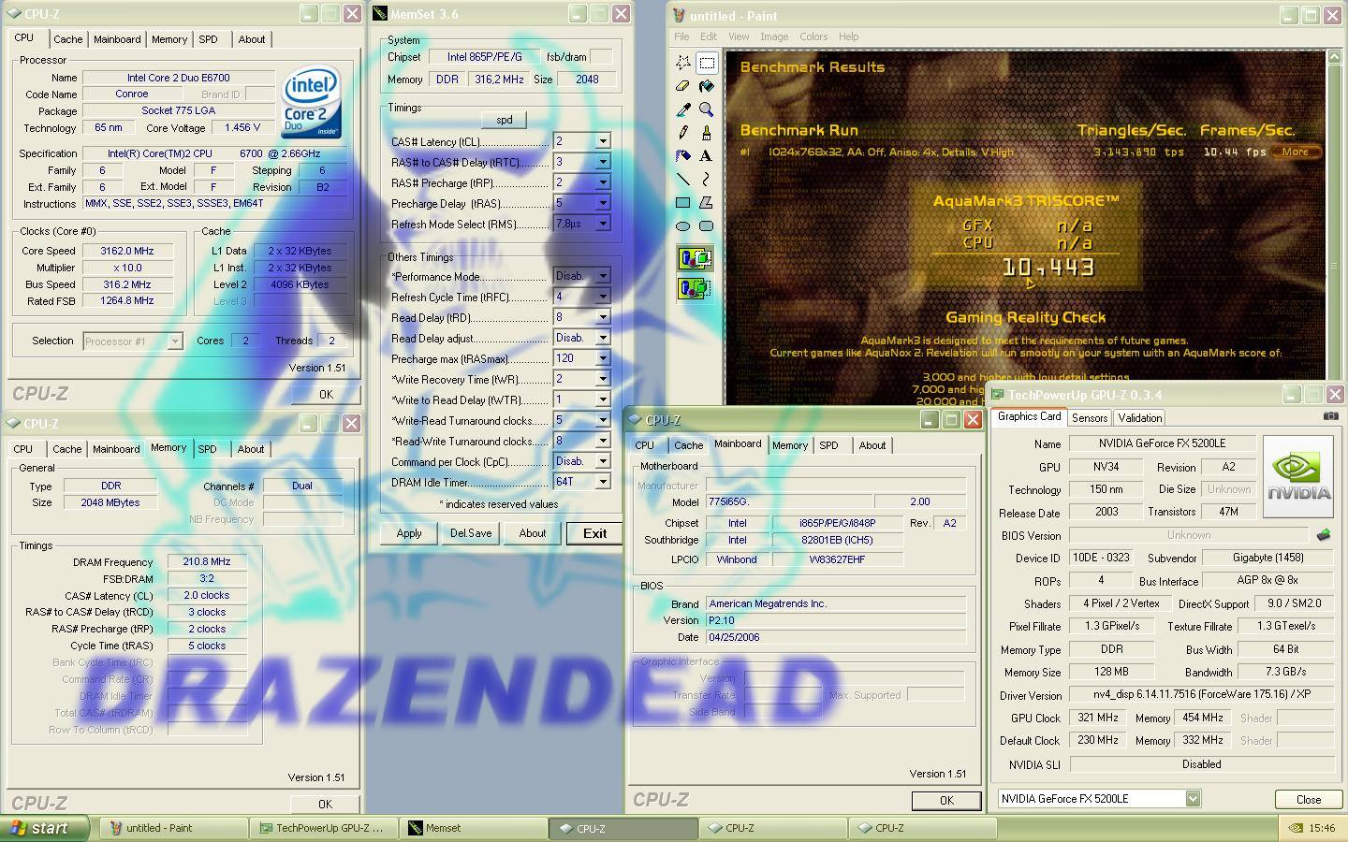Image resolution: width=1348 pixels, height=842 pixels.
Task: Expand the GPU selector dropdown in GPU-Z
Action: tap(1193, 798)
